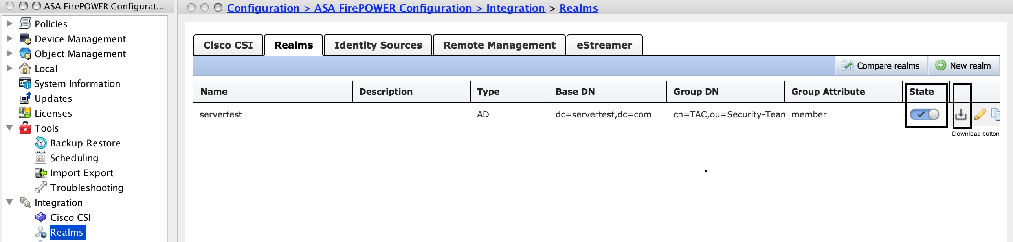Click the Policies icon in the tree
Image resolution: width=1013 pixels, height=242 pixels.
tap(25, 23)
